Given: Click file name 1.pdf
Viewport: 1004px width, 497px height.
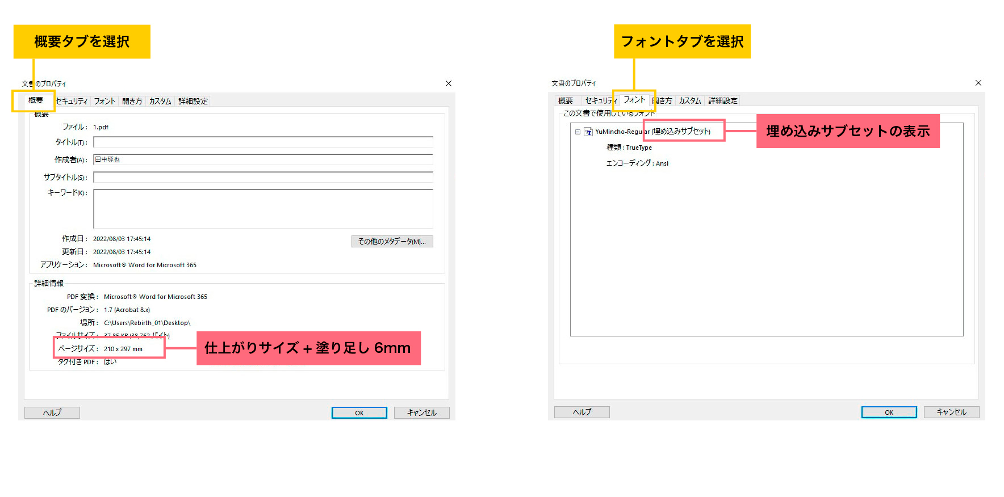Looking at the screenshot, I should (101, 127).
